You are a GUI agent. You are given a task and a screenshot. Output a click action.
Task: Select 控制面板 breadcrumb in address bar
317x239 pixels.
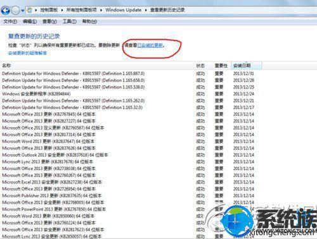coord(49,10)
